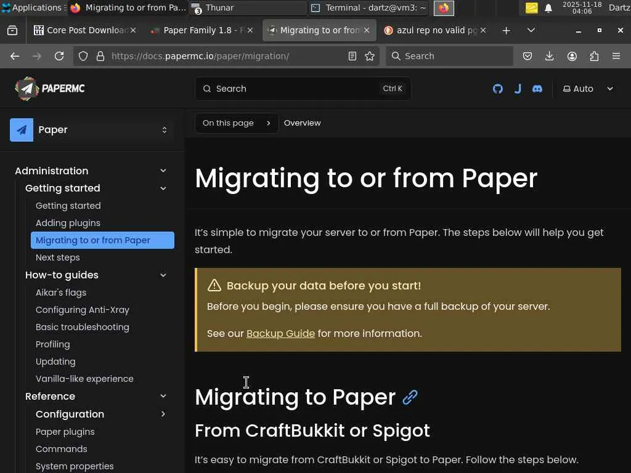This screenshot has height=473, width=631.
Task: Collapse the Getting started section
Action: tap(163, 188)
